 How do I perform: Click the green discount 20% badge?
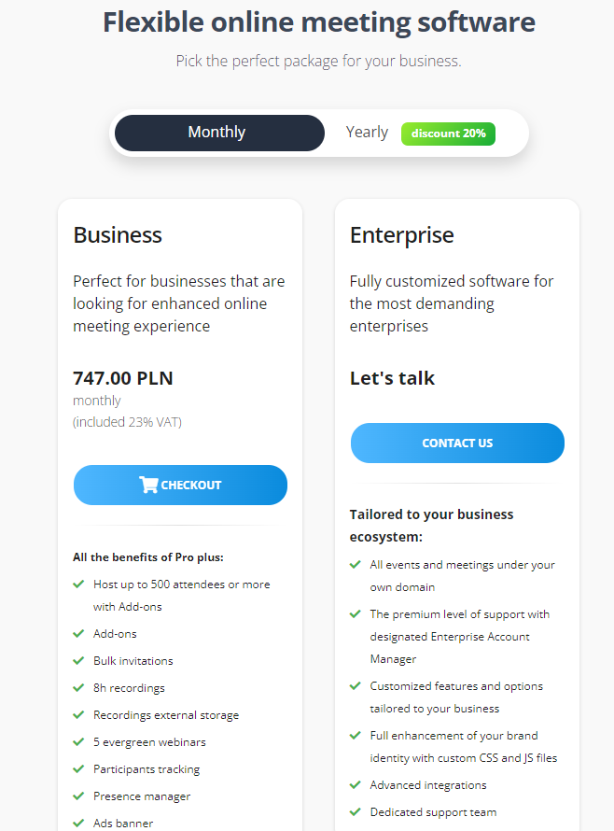(448, 134)
